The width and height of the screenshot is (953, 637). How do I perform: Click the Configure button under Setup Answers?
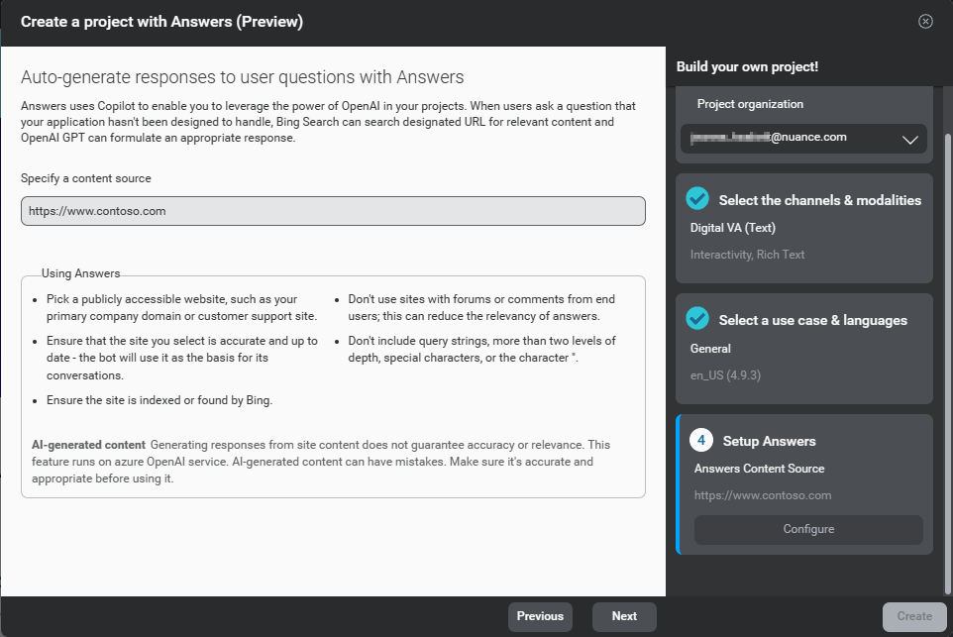[807, 529]
